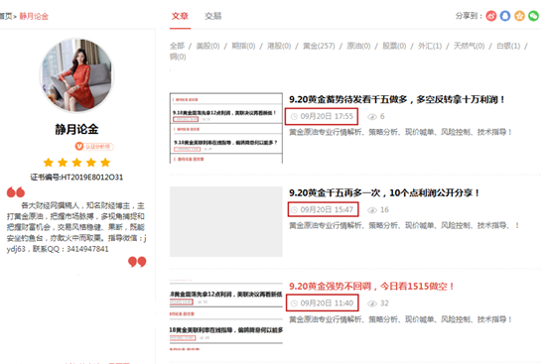546x364 pixels.
Task: Click summary text under 千五再多一次 article
Action: (x=404, y=225)
